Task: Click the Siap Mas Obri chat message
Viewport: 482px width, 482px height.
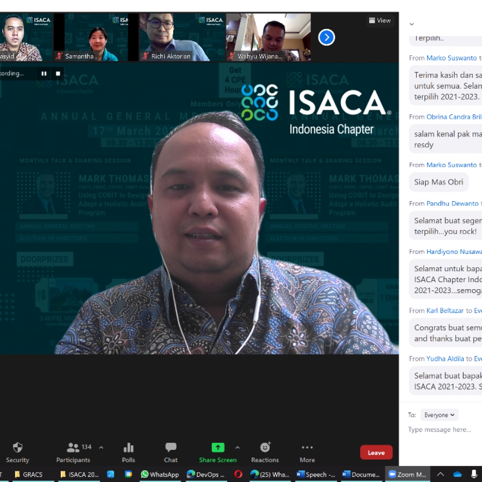Action: (438, 182)
